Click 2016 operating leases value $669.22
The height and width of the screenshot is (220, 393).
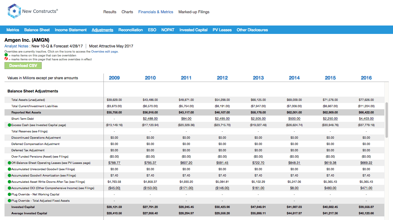pyautogui.click(x=366, y=163)
